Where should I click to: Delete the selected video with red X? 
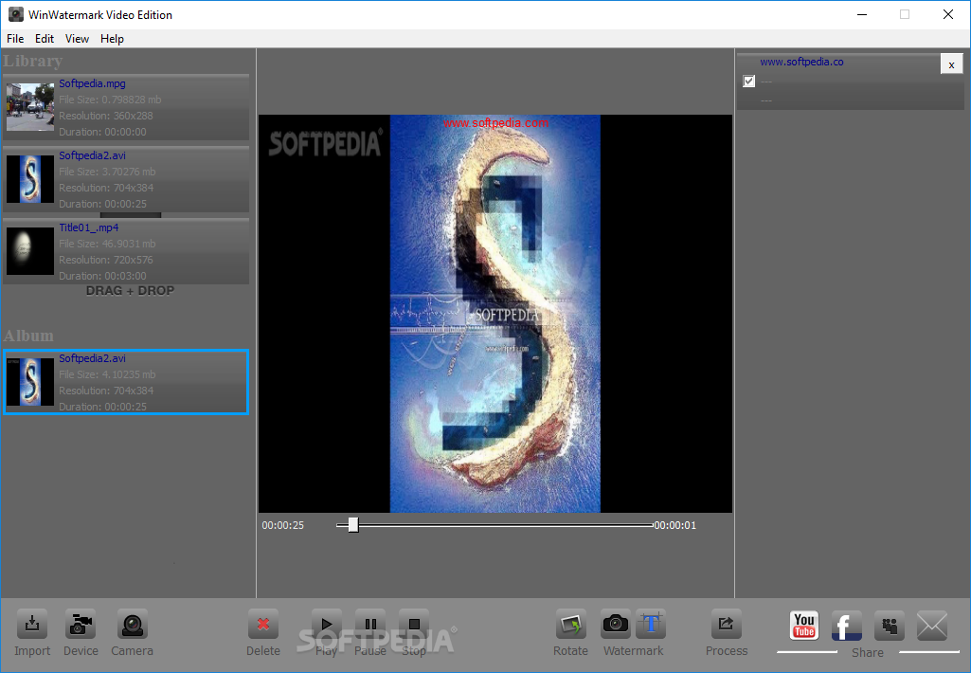pos(263,625)
